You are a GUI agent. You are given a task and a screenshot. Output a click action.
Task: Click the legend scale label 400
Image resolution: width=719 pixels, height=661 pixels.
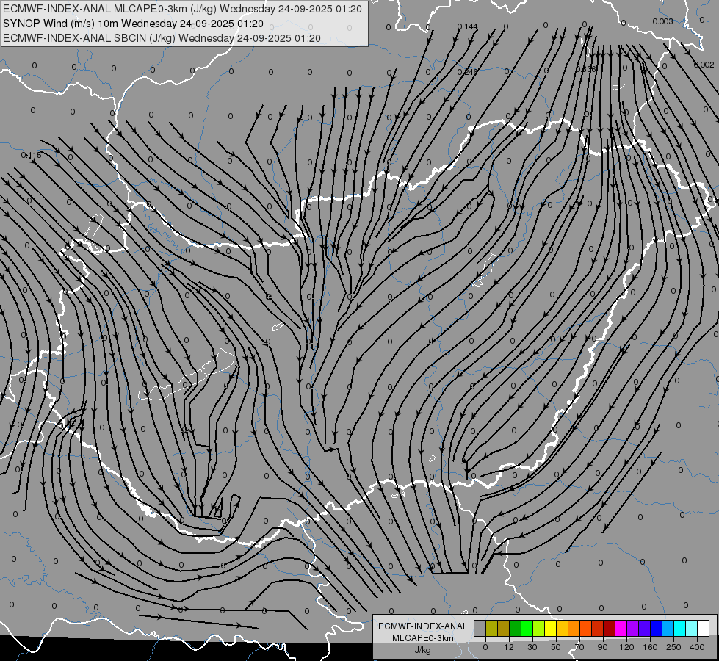pos(697,647)
